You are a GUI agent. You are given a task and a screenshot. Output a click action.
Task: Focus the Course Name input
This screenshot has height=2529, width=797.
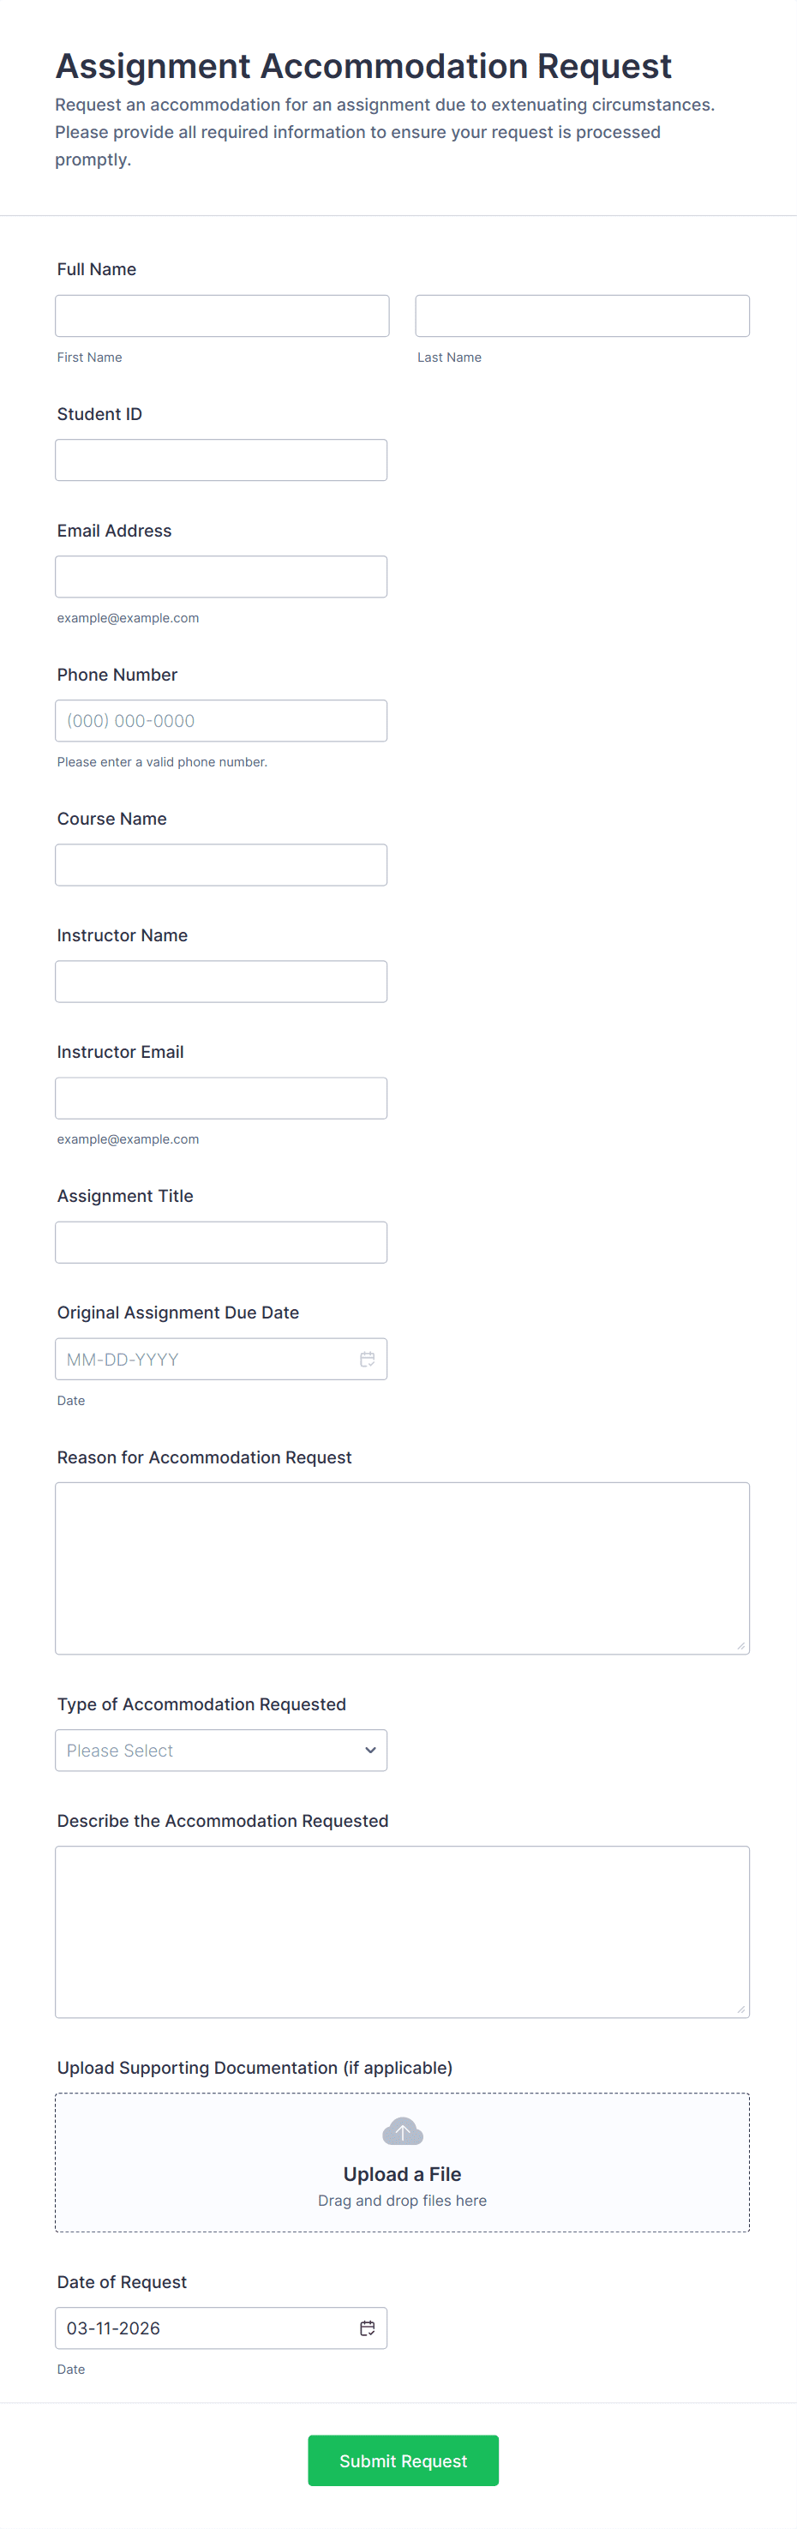point(221,865)
